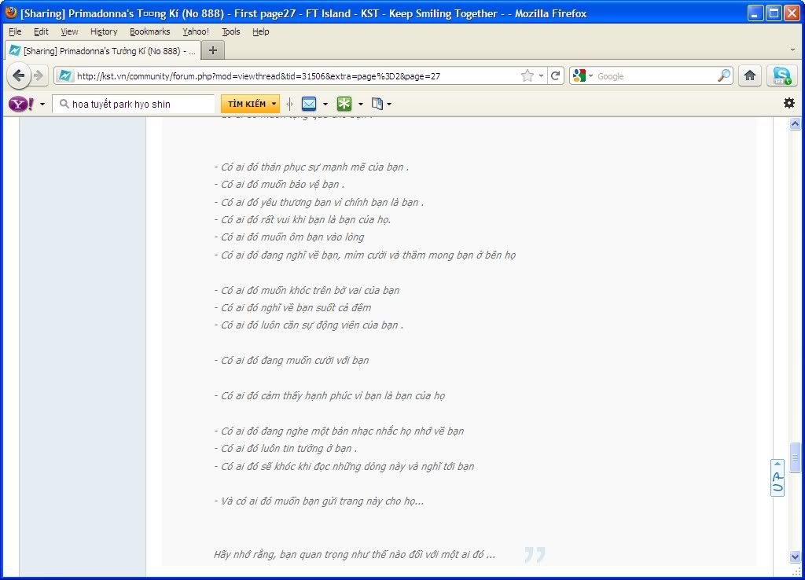The height and width of the screenshot is (580, 805).
Task: Click text 'Có ai đó đang muốn cười với bạn'
Action: 291,360
